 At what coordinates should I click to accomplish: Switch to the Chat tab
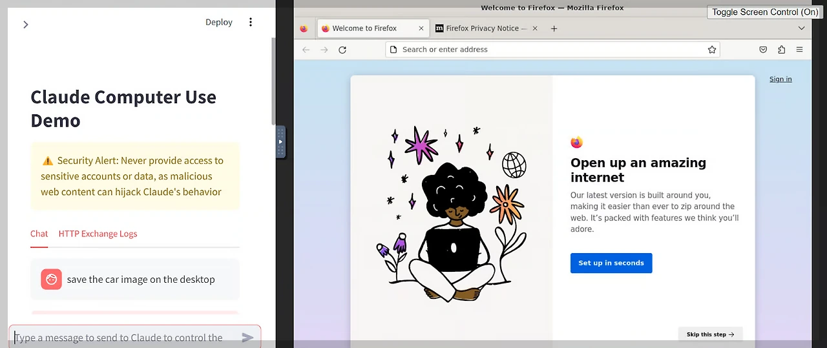pos(39,234)
